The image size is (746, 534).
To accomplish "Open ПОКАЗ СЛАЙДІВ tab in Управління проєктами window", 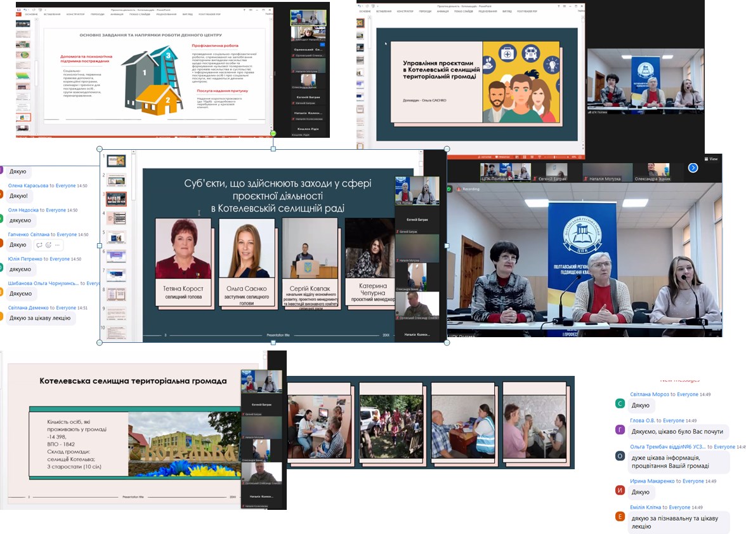I will coord(463,11).
